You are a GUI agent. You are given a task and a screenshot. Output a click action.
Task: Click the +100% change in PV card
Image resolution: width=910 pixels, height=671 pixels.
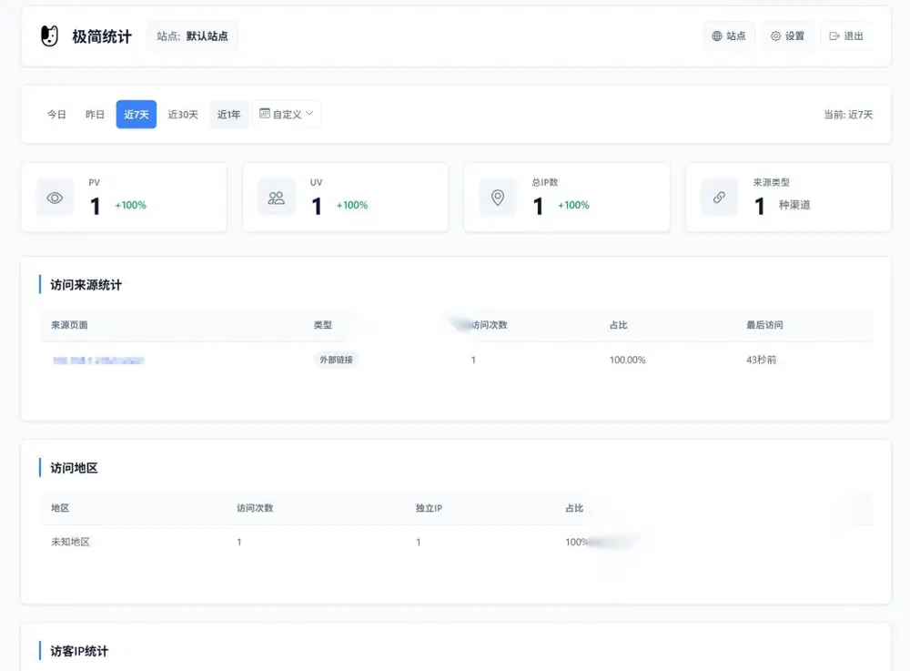130,205
